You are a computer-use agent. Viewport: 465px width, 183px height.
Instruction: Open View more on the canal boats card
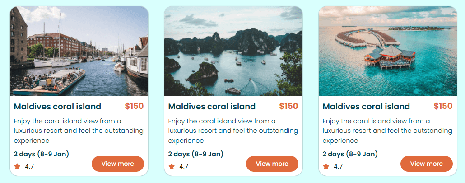coord(118,164)
